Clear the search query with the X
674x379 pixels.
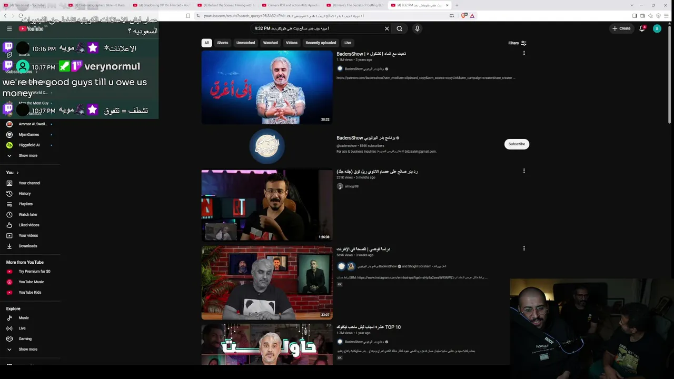click(x=387, y=28)
